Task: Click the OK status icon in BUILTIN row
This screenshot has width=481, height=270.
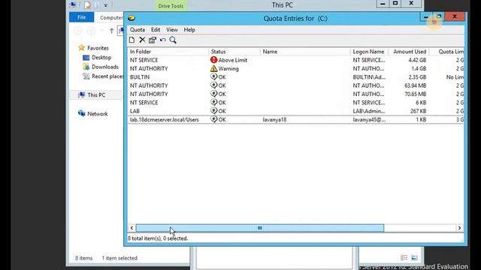Action: (x=213, y=76)
